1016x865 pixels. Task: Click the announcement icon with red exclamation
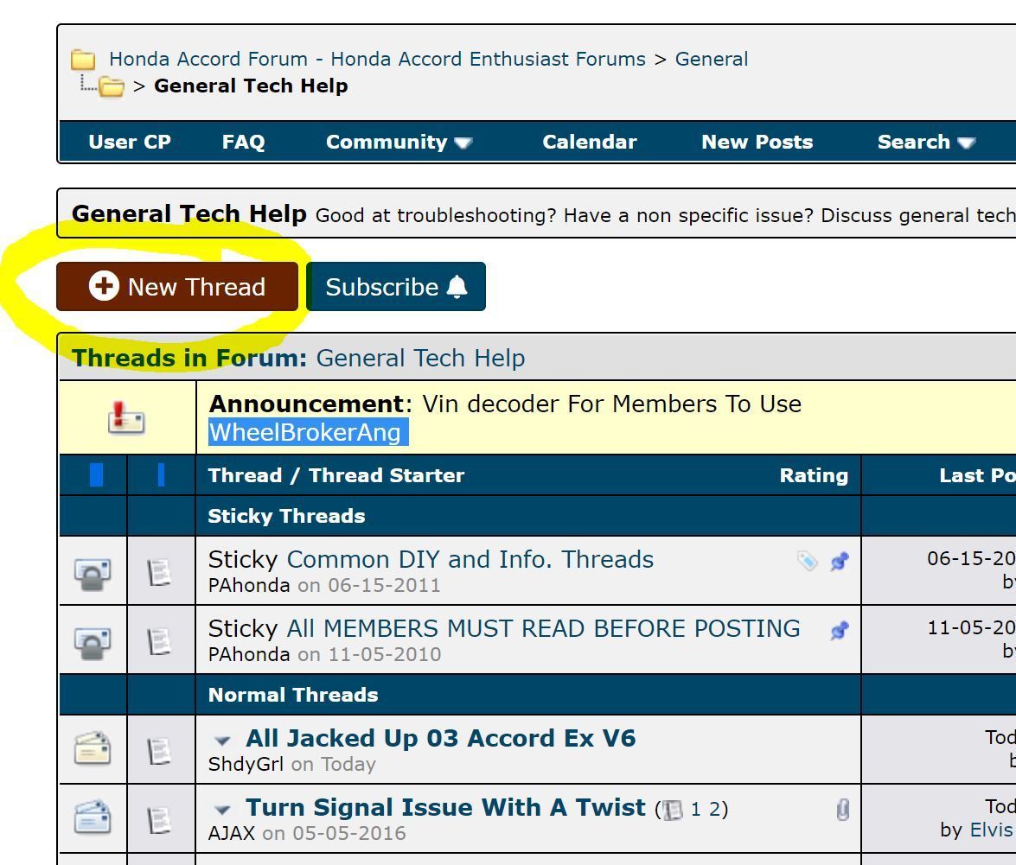pyautogui.click(x=126, y=418)
